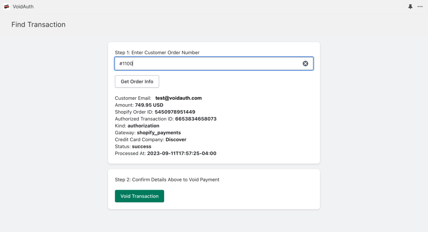The height and width of the screenshot is (232, 428).
Task: Click the Step 1 Enter Customer Order Number label
Action: click(x=157, y=53)
